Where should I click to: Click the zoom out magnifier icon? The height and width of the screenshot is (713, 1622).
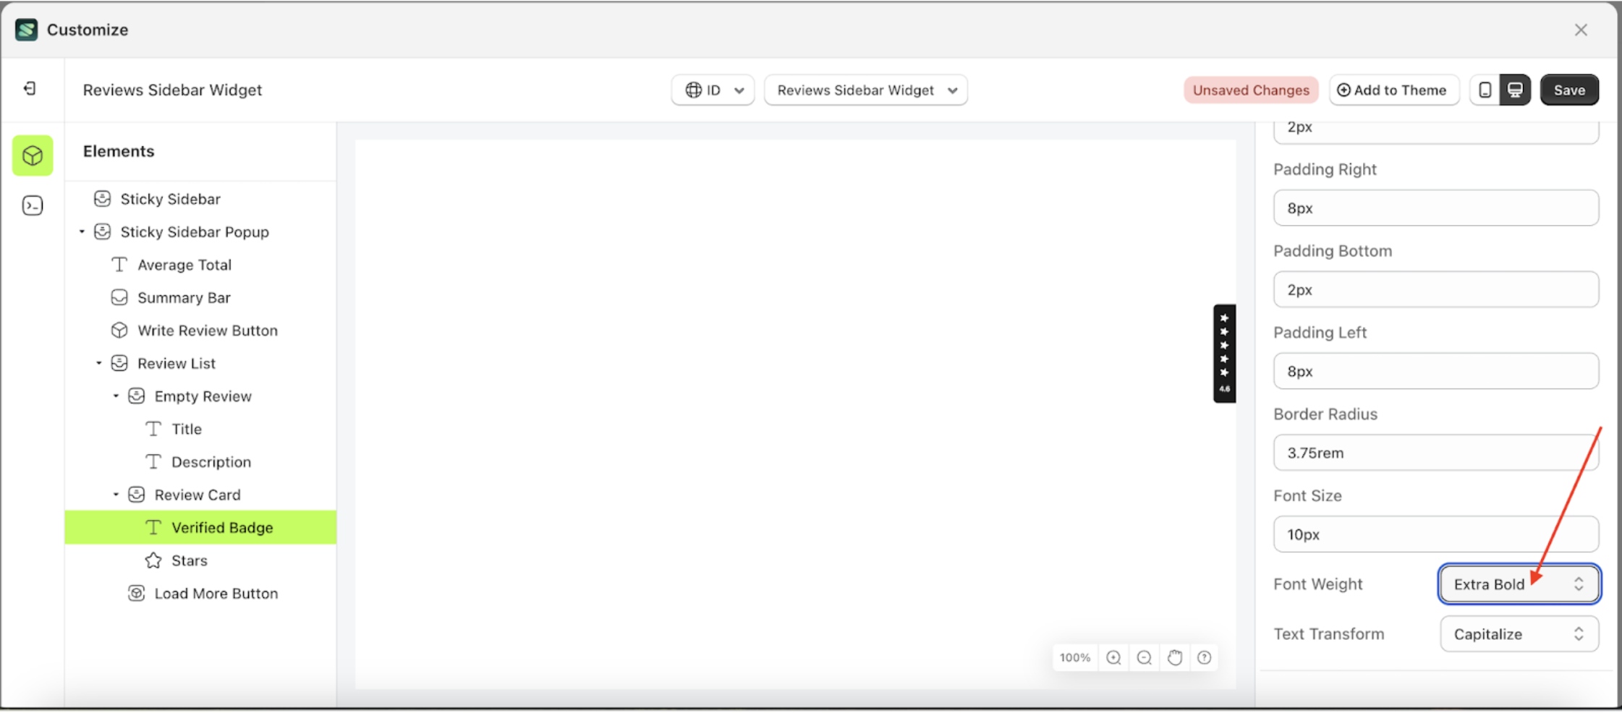click(x=1143, y=657)
